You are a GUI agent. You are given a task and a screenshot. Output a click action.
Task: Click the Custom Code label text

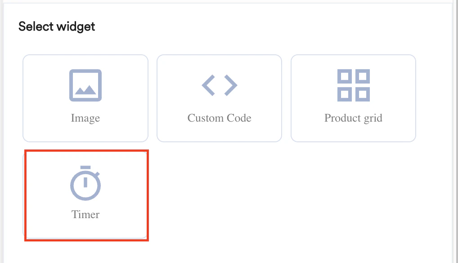pyautogui.click(x=219, y=118)
